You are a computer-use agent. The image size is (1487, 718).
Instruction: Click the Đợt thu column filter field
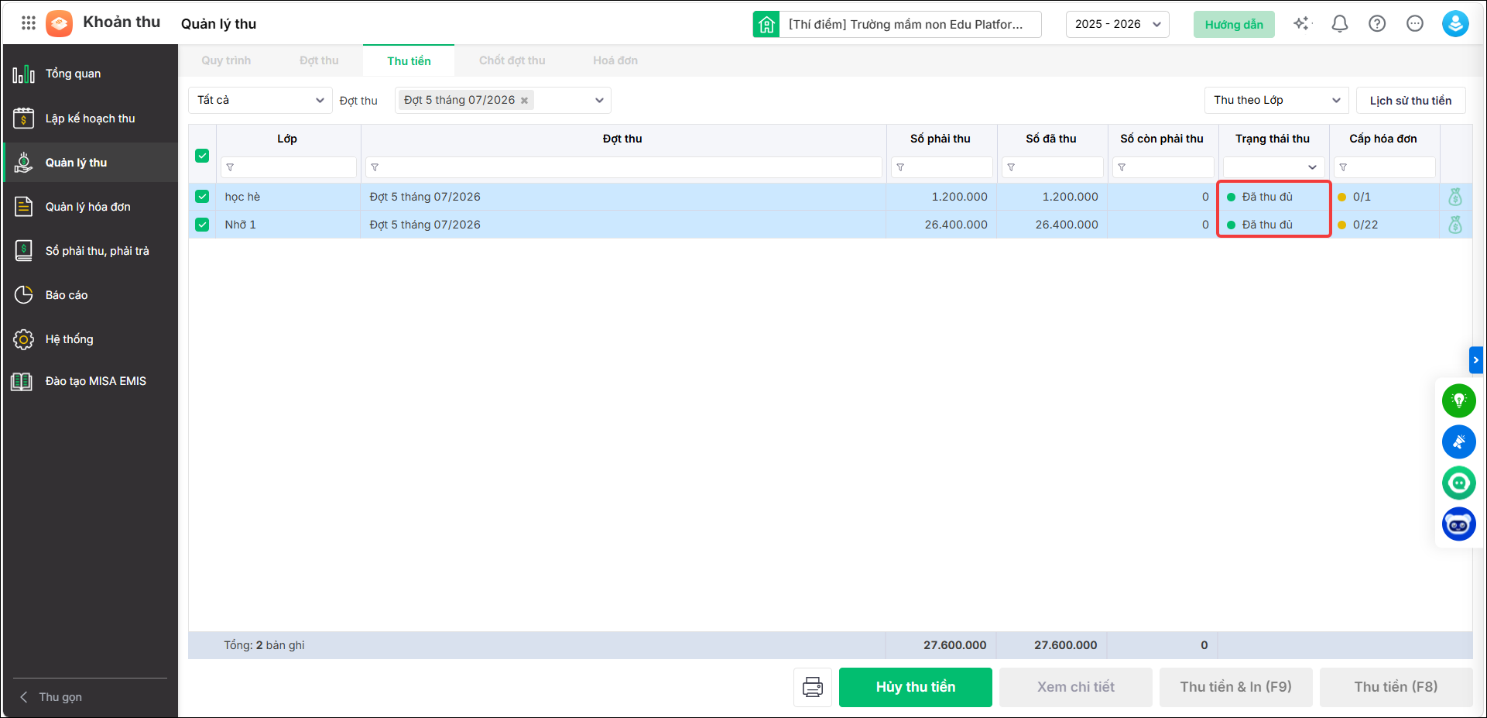[x=624, y=167]
